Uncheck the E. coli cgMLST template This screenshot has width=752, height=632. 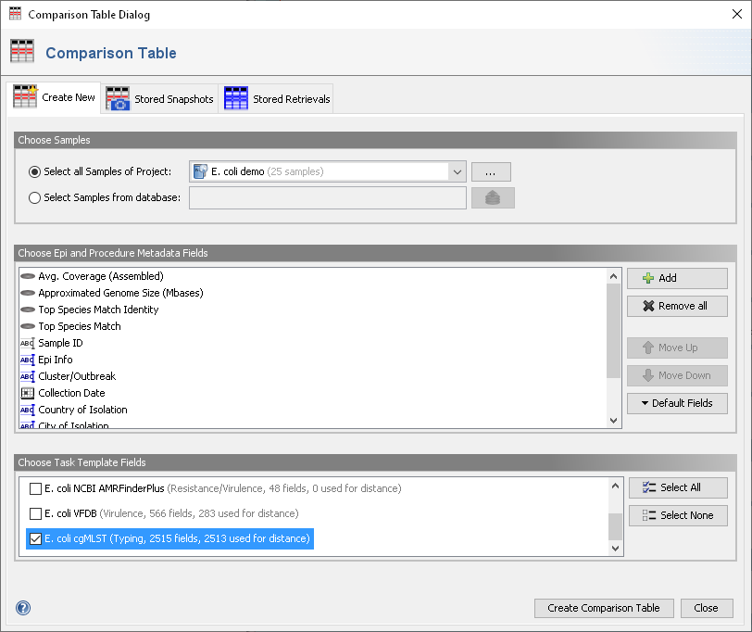(36, 538)
